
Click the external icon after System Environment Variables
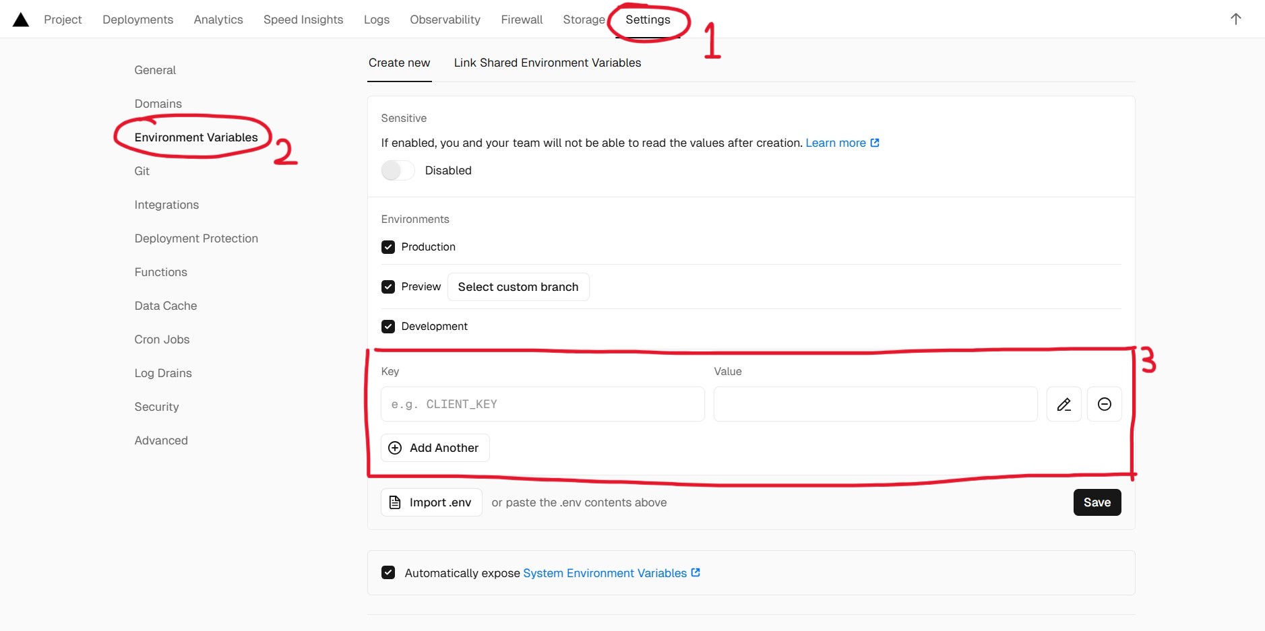coord(696,572)
